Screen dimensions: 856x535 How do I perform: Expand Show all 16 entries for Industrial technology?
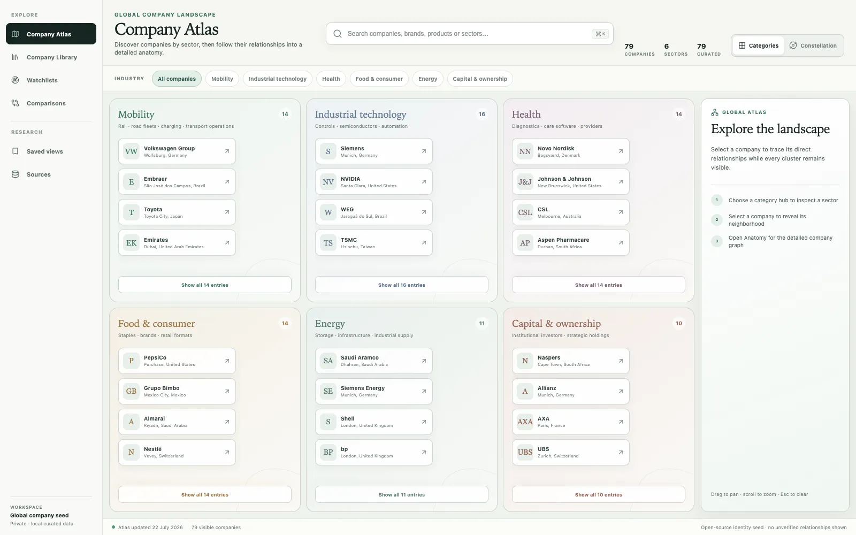[402, 285]
